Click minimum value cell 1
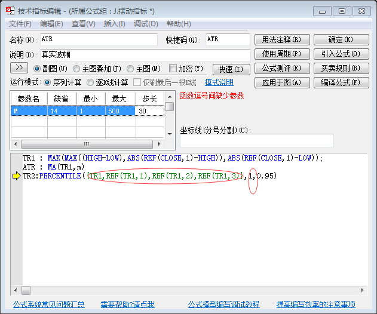The width and height of the screenshot is (377, 314). coord(91,111)
